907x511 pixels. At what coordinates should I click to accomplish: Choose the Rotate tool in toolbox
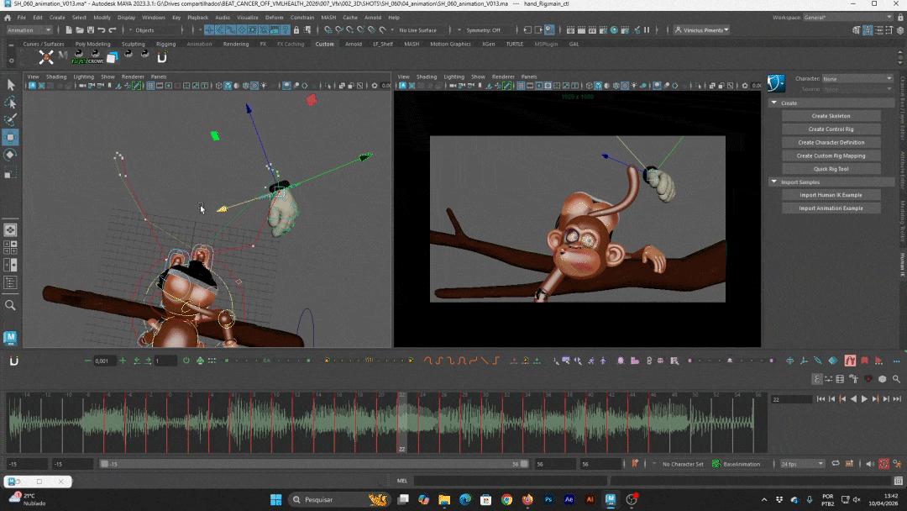(x=10, y=155)
